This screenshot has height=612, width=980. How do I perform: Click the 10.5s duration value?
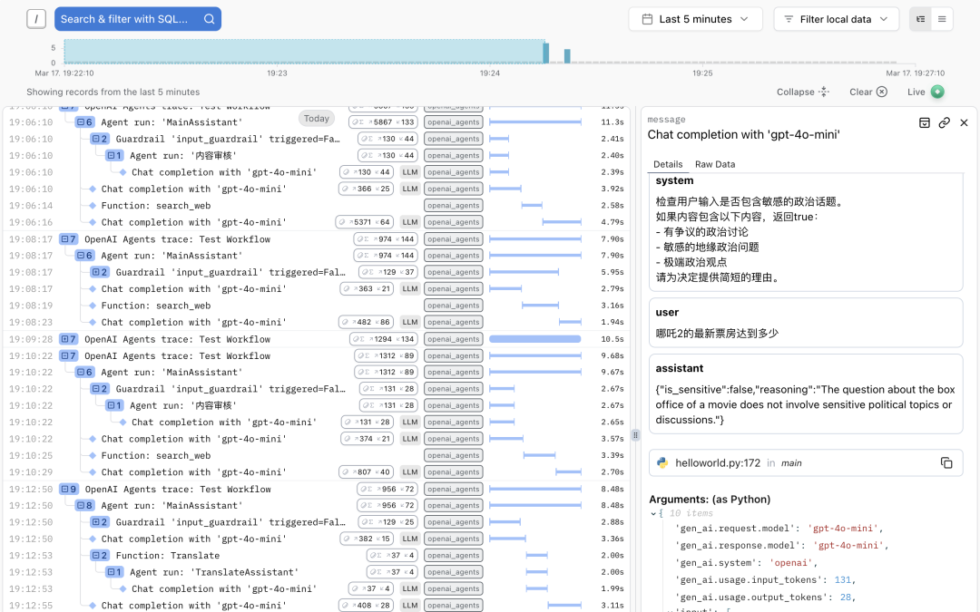[612, 339]
